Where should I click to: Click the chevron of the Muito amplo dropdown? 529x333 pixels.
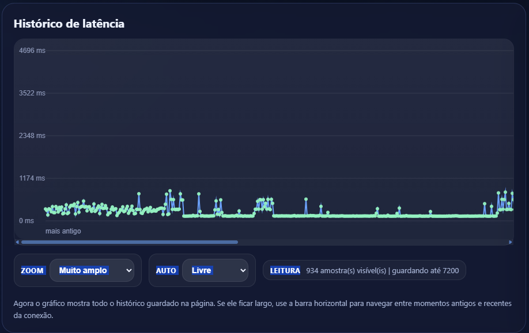click(128, 270)
